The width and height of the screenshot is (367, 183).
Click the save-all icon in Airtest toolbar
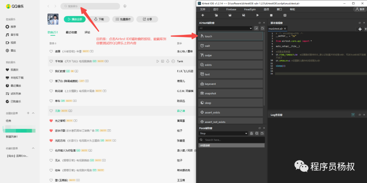(x=244, y=15)
